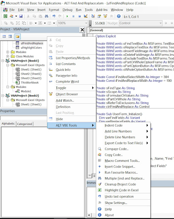Open the Debug menu
The height and width of the screenshot is (219, 174).
coord(67,10)
